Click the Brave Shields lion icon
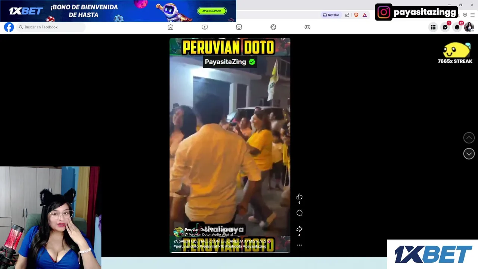478x269 pixels. [x=356, y=15]
